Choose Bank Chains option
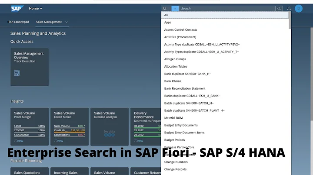The image size is (313, 175). click(225, 81)
